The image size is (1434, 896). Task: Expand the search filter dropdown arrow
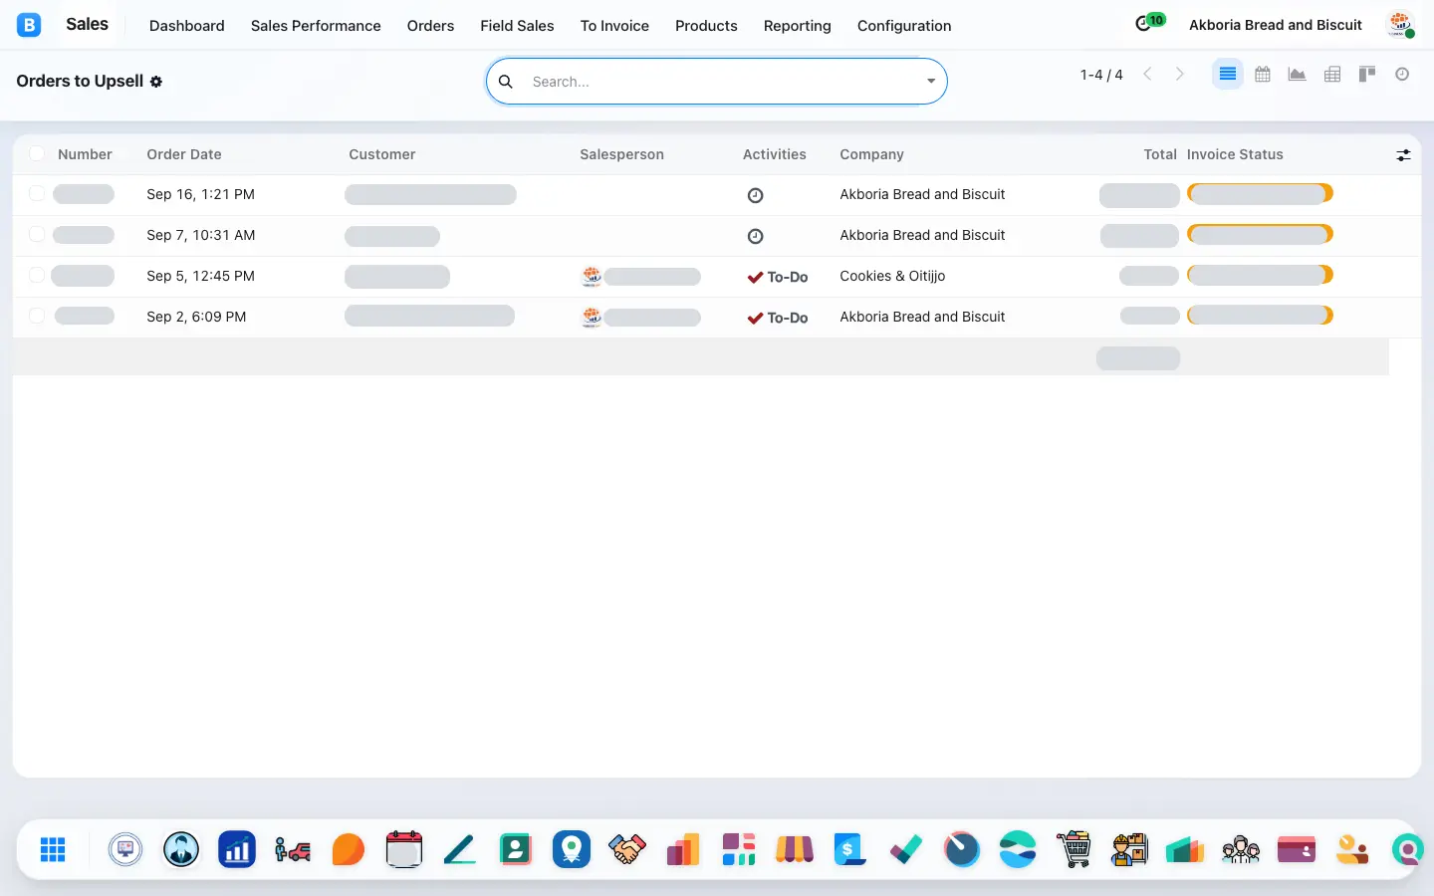pos(931,82)
